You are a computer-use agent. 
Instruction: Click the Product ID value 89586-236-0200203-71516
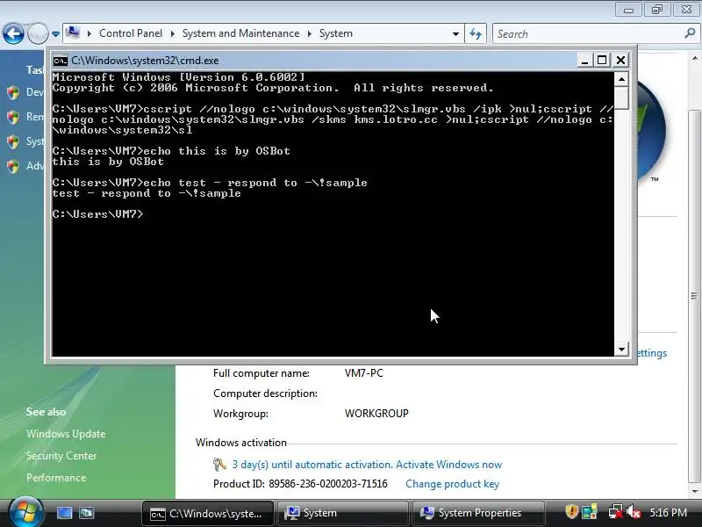coord(328,484)
